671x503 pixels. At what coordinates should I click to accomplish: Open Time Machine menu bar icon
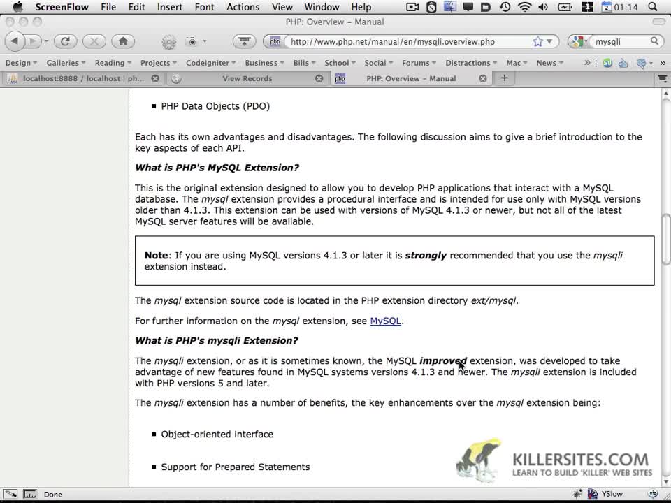[x=505, y=7]
